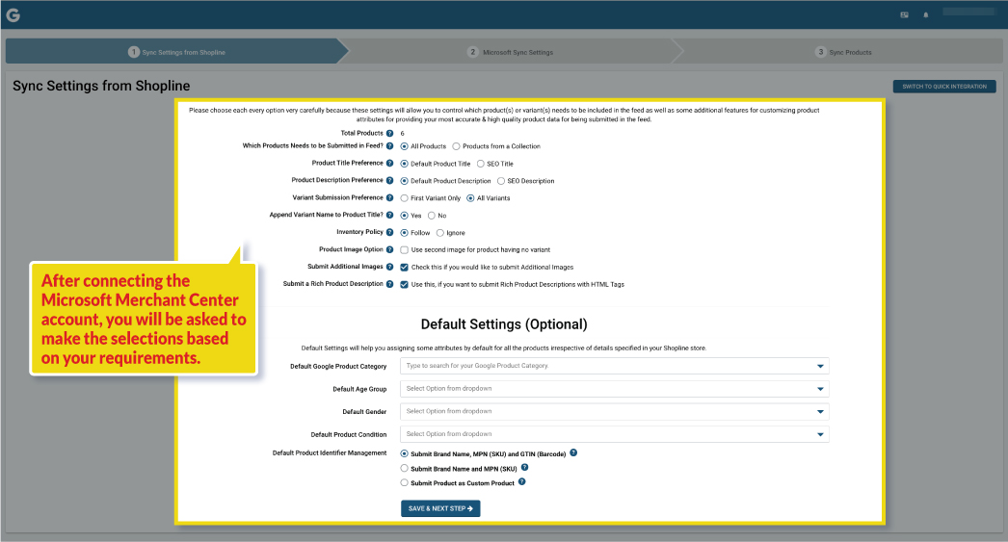The image size is (1008, 542).
Task: Open help for Product Description Preference
Action: pos(389,180)
